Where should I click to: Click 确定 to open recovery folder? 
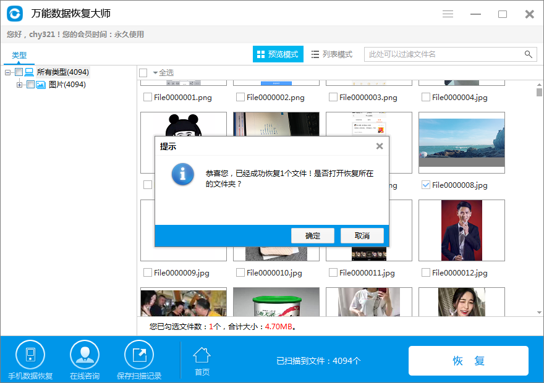tap(313, 236)
